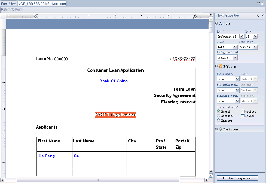Open the font style Bold dropdown

click(235, 47)
